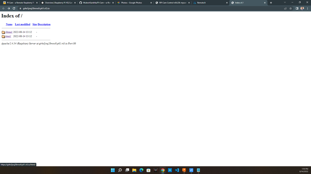Open the browser side panel
The height and width of the screenshot is (174, 311).
click(297, 8)
